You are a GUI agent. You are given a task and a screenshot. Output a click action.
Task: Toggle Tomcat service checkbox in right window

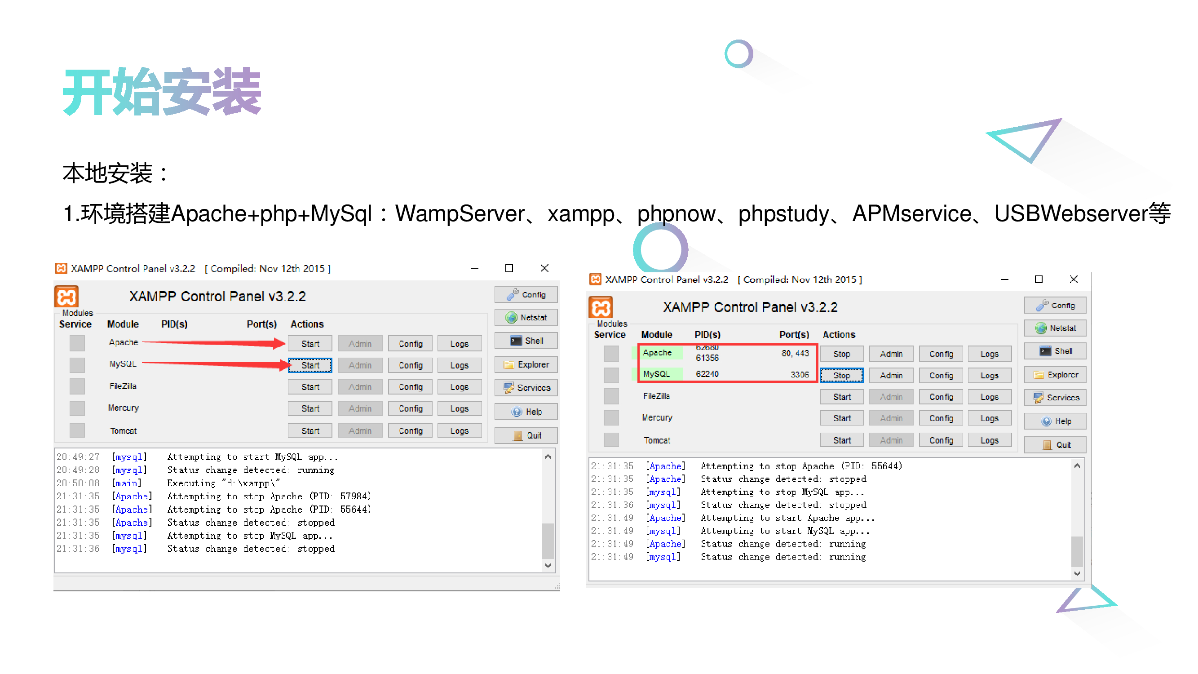(x=611, y=440)
